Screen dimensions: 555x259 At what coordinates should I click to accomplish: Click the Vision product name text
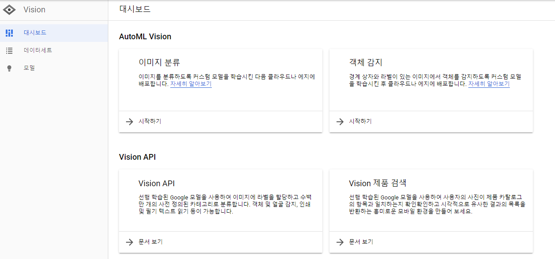(x=34, y=10)
